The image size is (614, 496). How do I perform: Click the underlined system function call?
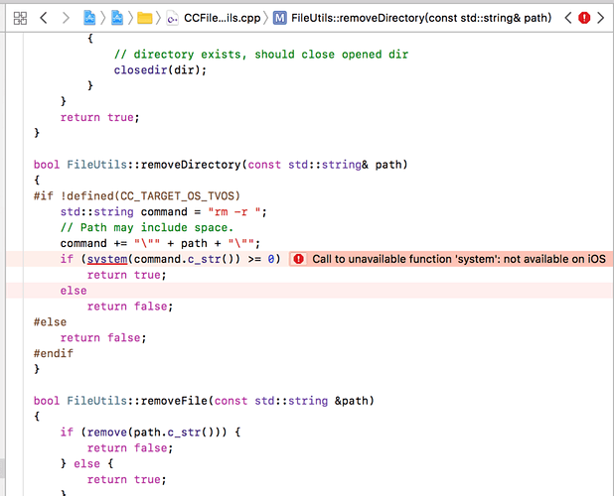pos(109,259)
